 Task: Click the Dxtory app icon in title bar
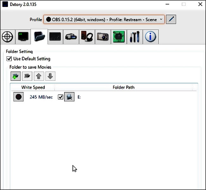(x=5, y=4)
